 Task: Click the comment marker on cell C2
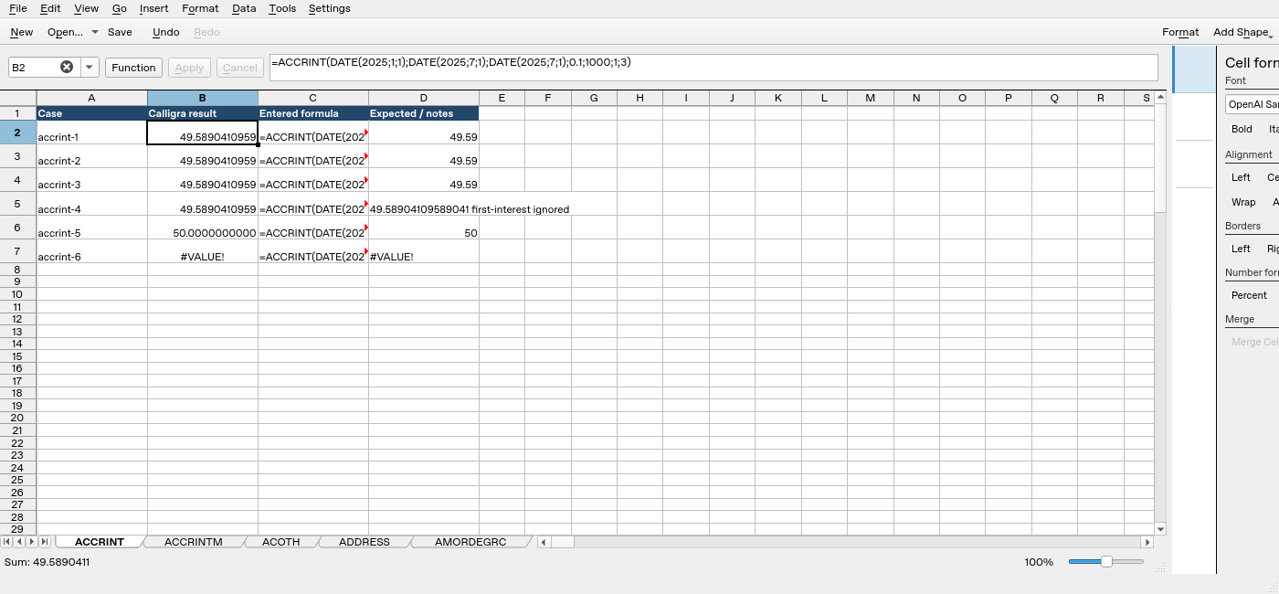point(366,132)
